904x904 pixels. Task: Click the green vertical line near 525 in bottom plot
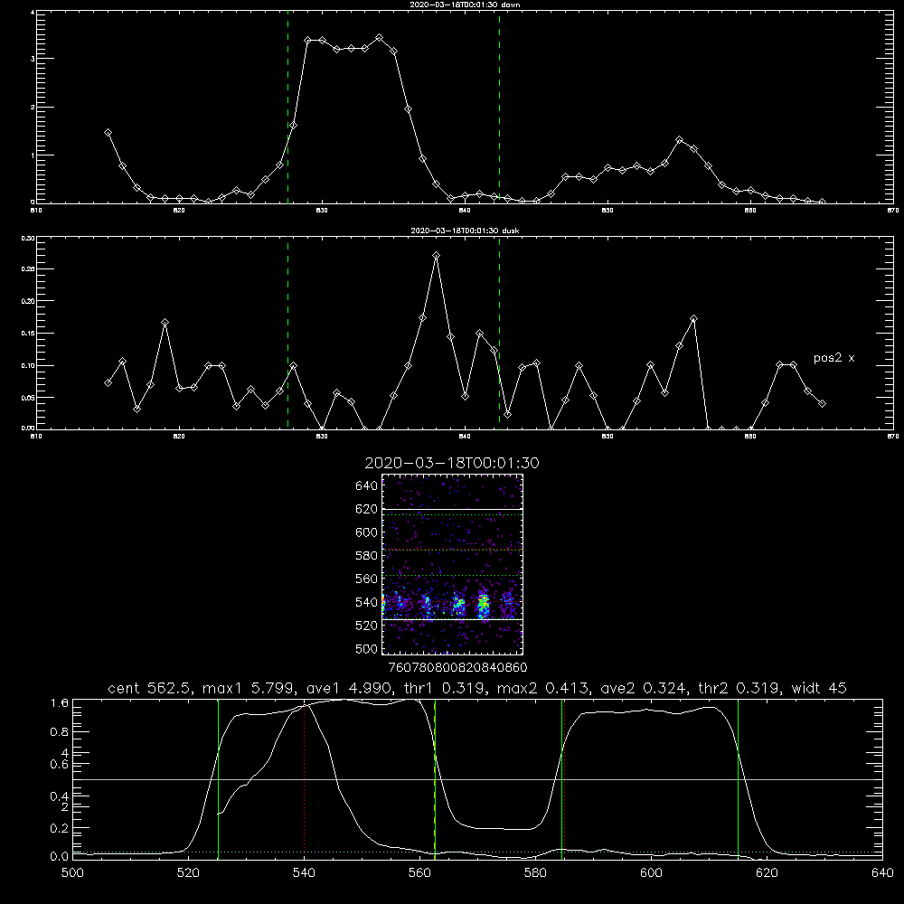(218, 779)
